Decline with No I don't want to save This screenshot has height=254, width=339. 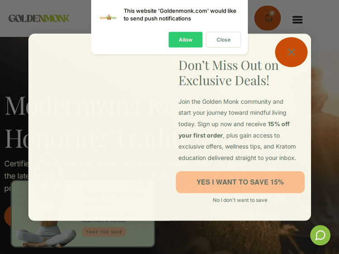point(240,200)
